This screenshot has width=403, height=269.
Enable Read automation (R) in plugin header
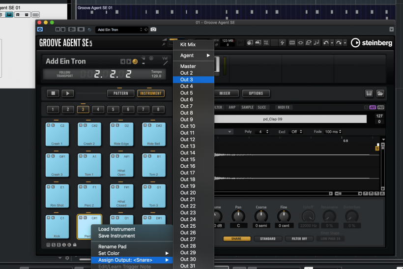click(x=58, y=30)
